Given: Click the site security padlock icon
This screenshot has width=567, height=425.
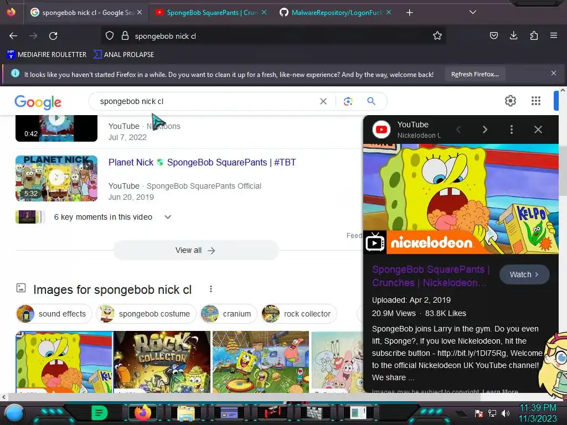Looking at the screenshot, I should 125,36.
